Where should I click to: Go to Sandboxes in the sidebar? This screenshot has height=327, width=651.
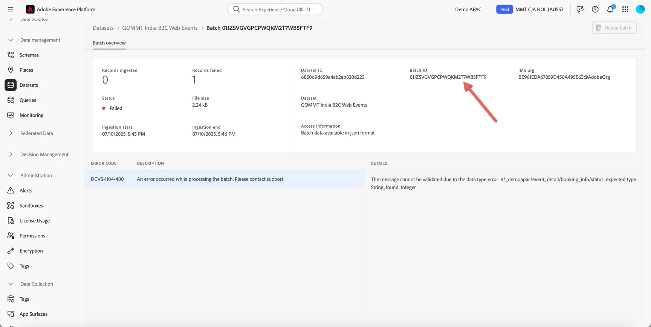point(31,206)
